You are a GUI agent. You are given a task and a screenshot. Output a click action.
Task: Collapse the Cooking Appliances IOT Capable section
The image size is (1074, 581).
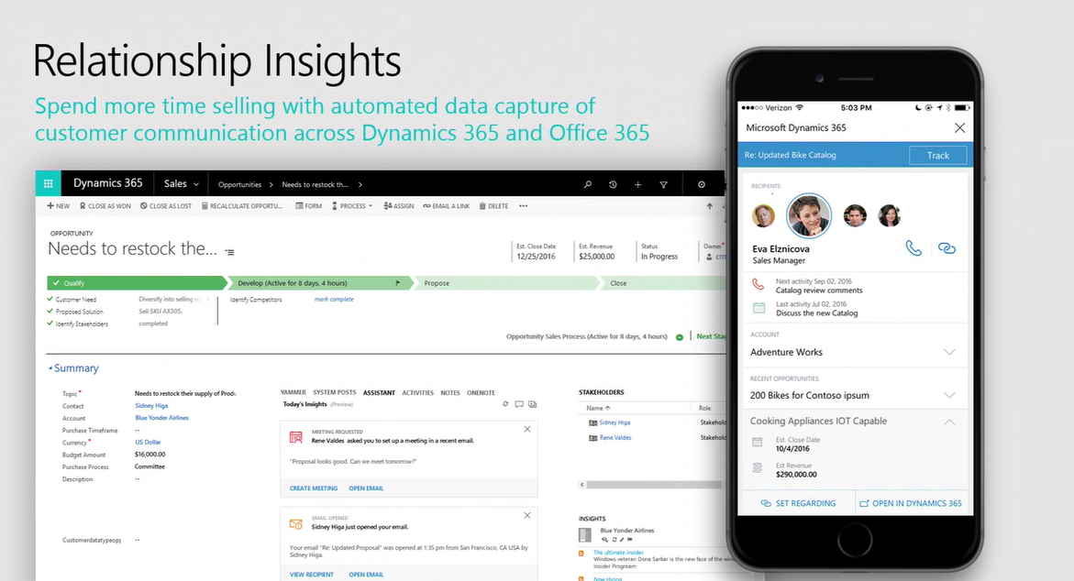(x=950, y=422)
